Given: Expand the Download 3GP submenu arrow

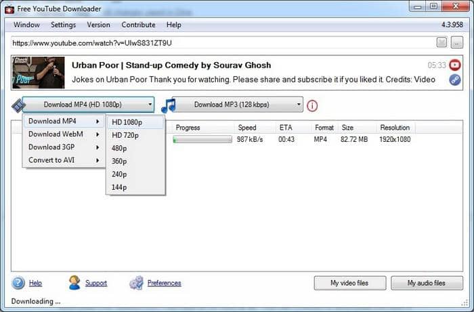Looking at the screenshot, I should pos(98,147).
